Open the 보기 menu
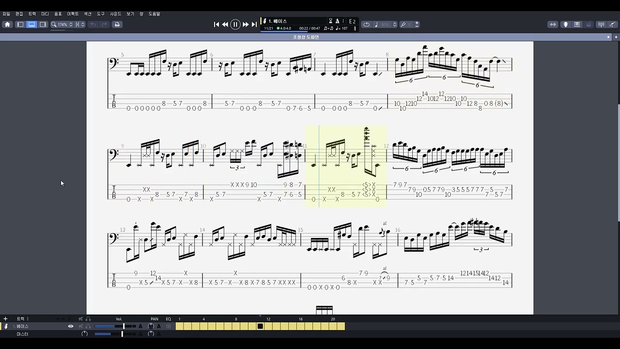 point(130,14)
